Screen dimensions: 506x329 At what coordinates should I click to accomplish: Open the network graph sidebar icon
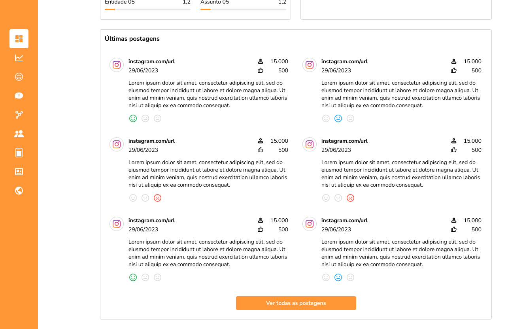pyautogui.click(x=19, y=115)
